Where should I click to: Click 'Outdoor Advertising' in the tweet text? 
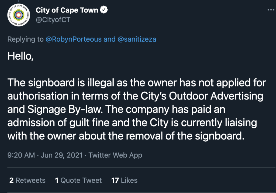pyautogui.click(x=216, y=96)
